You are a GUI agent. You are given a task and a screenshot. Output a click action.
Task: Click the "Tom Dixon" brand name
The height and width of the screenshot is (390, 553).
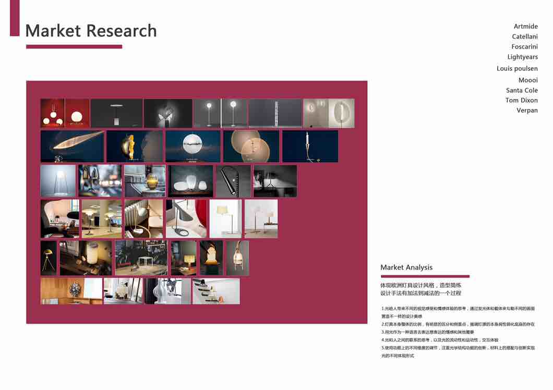[521, 100]
